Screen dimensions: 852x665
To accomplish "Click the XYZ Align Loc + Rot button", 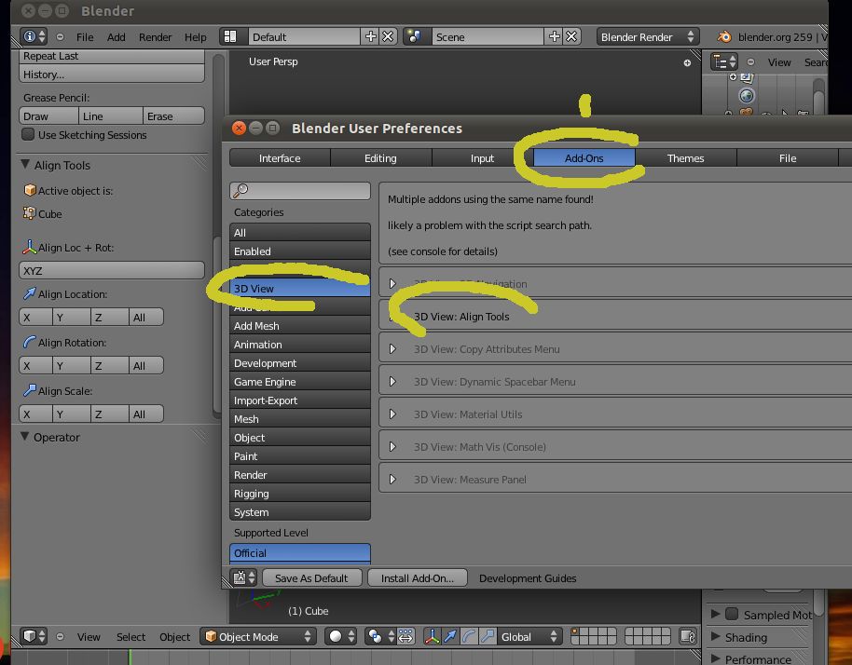I will coord(112,270).
